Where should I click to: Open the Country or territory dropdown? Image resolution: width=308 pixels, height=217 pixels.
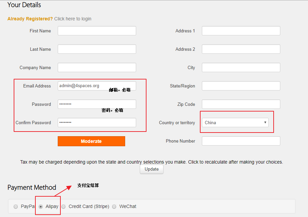[236, 123]
